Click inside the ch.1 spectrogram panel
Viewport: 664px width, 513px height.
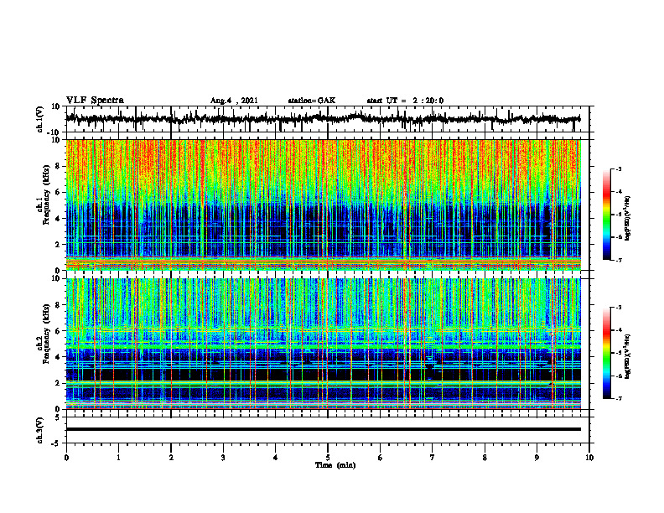323,205
